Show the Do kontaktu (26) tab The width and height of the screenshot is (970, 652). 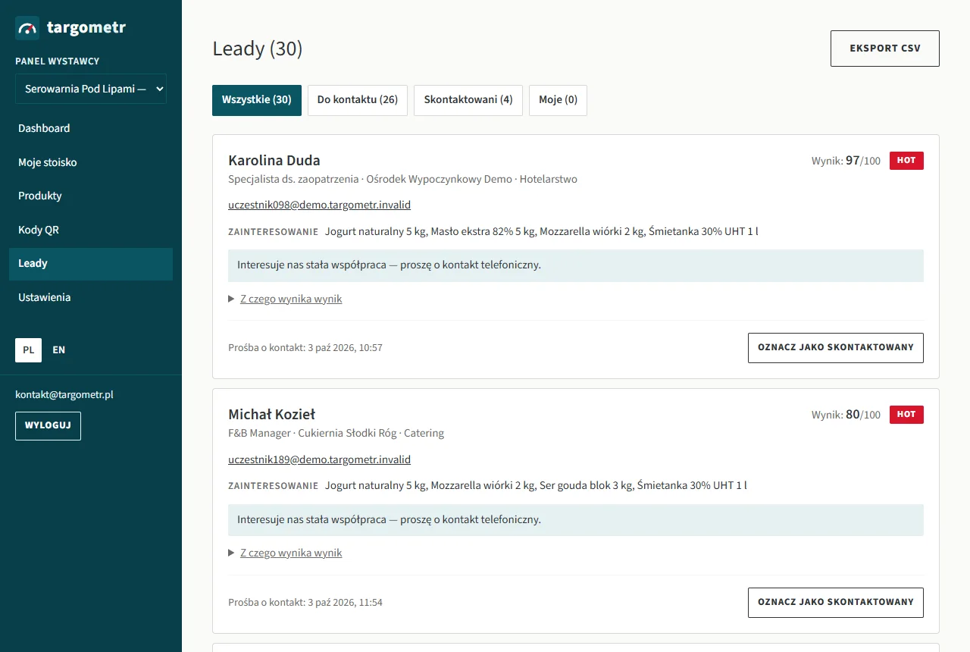(x=358, y=100)
